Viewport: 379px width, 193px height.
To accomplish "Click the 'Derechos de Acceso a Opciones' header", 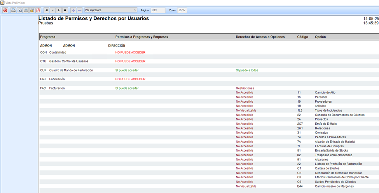I will pos(260,37).
